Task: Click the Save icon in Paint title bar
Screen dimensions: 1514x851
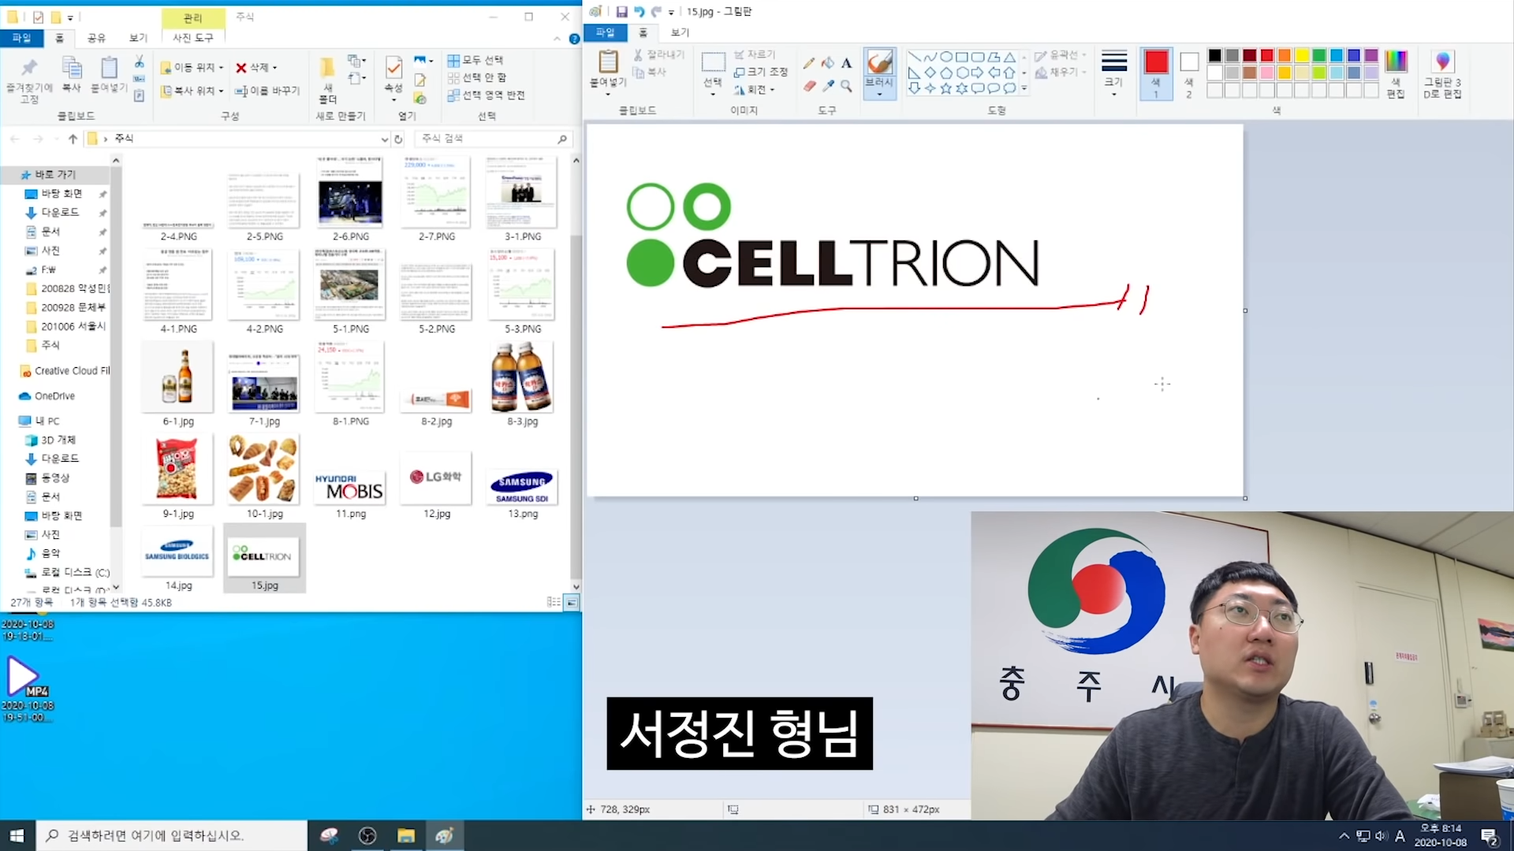Action: coord(621,12)
